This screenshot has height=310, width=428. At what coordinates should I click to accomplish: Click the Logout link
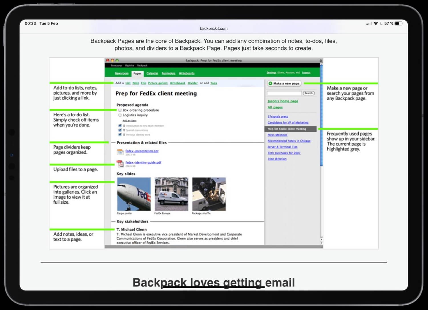click(306, 73)
